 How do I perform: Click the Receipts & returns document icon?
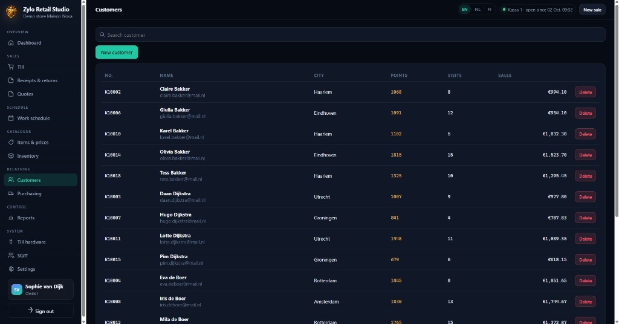point(11,80)
